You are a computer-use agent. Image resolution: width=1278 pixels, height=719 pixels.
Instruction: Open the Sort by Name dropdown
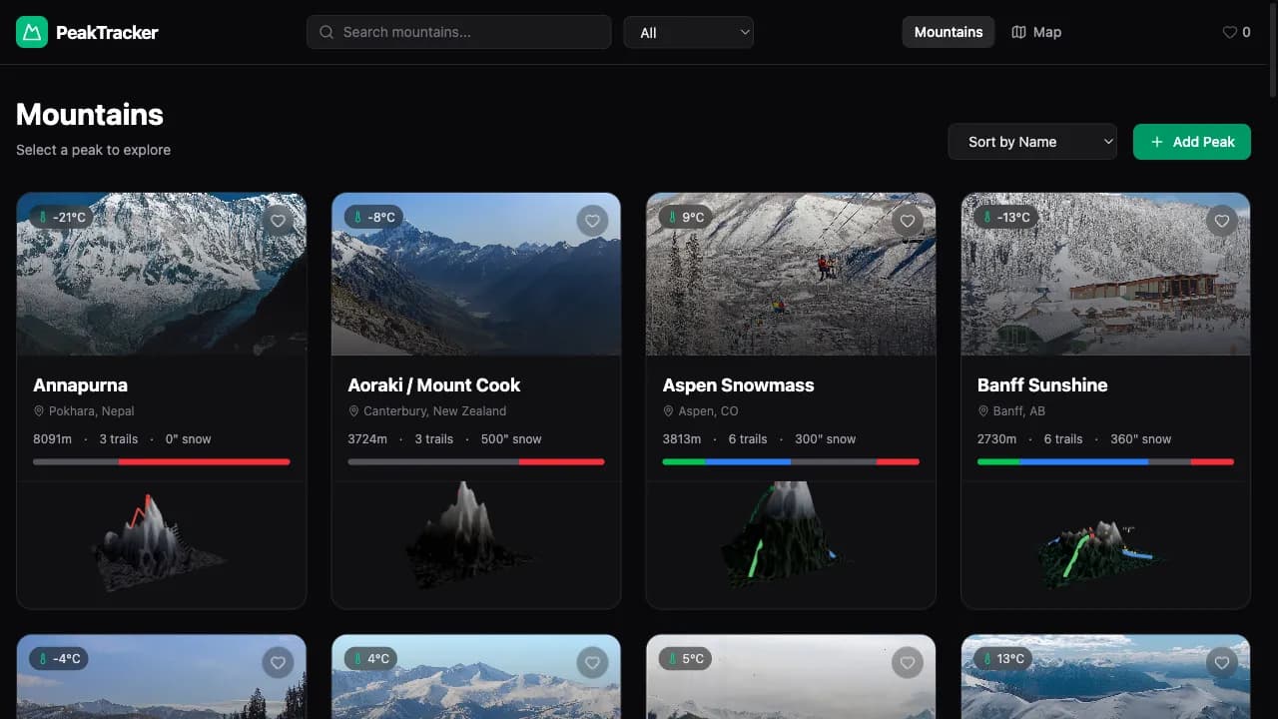(x=1032, y=142)
